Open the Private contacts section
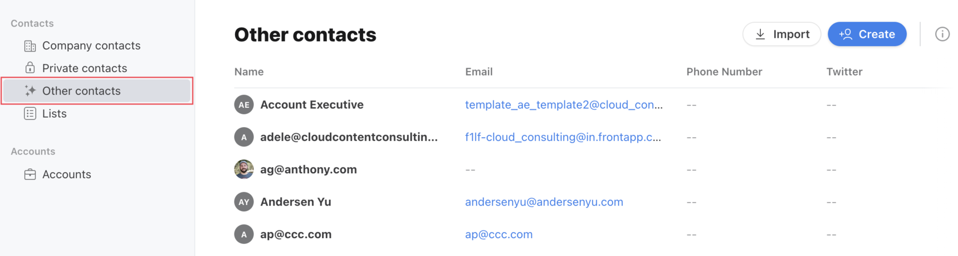Viewport: 958px width, 256px height. pyautogui.click(x=85, y=68)
